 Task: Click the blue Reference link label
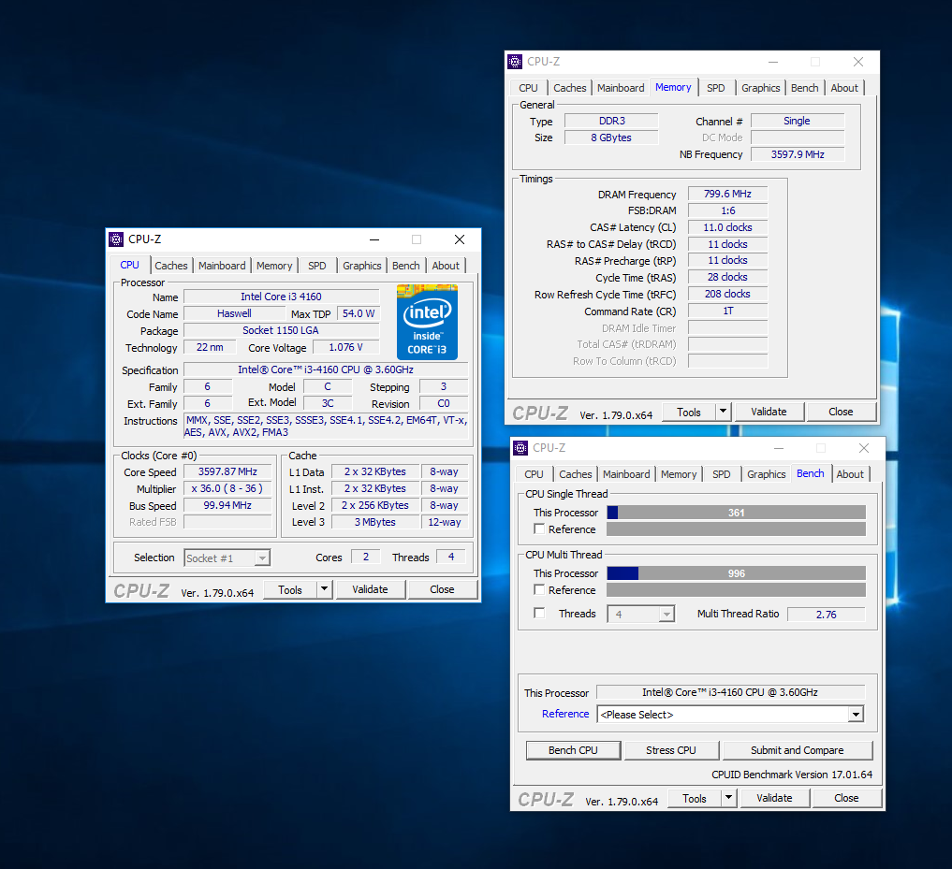(565, 714)
